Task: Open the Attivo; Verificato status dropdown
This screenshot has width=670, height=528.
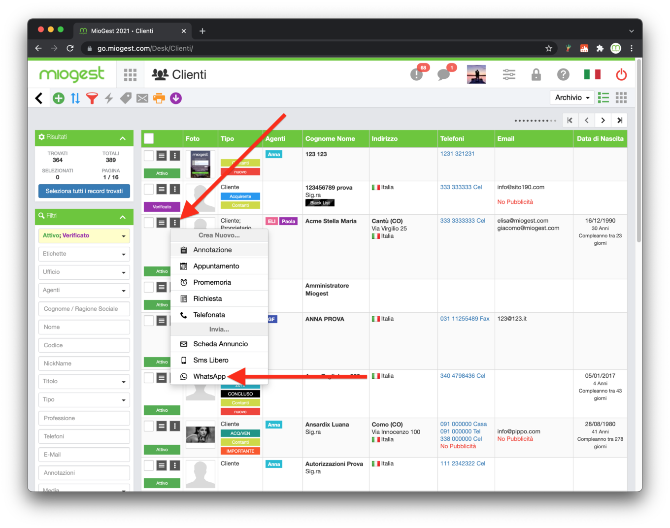Action: tap(84, 236)
